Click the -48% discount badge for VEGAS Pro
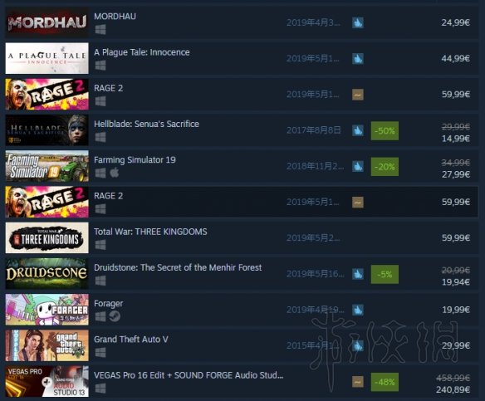This screenshot has height=401, width=485. (385, 382)
